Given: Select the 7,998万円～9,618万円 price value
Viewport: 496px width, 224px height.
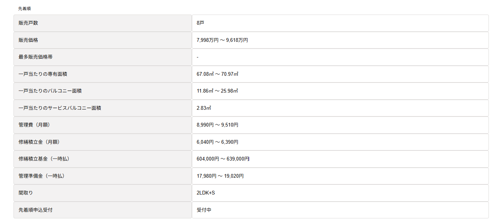Looking at the screenshot, I should point(222,40).
